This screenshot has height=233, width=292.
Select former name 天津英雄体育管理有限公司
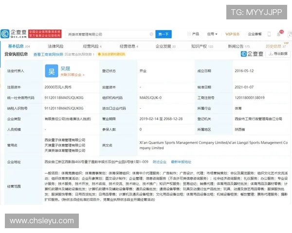[65, 150]
